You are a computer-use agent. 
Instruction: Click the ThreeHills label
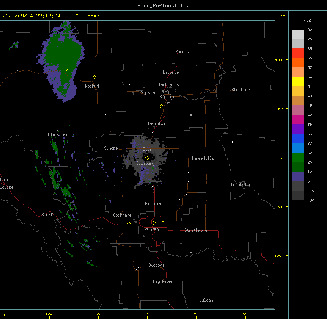(x=203, y=158)
